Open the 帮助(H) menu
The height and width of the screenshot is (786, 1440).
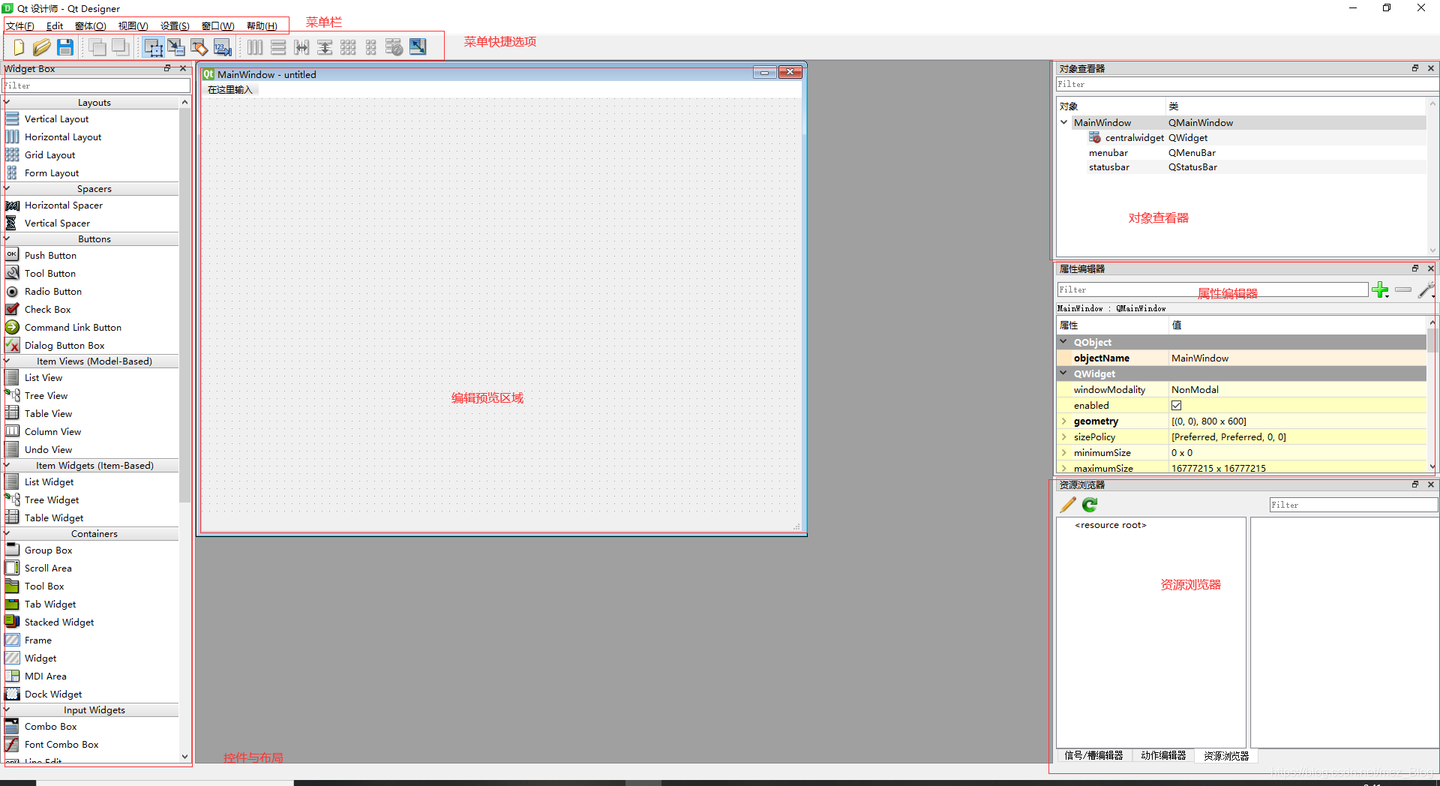262,26
